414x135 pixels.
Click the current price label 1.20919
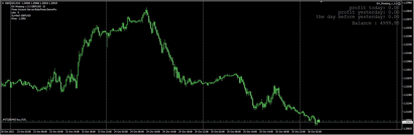[407, 122]
